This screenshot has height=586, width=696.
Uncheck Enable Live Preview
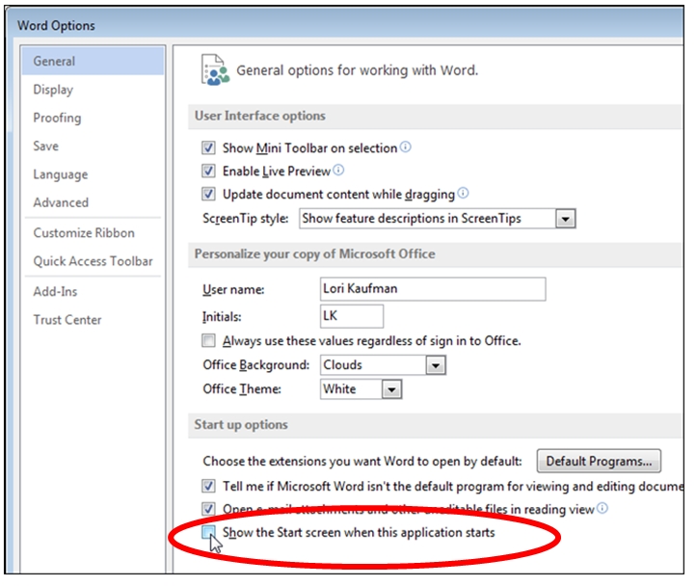point(209,172)
